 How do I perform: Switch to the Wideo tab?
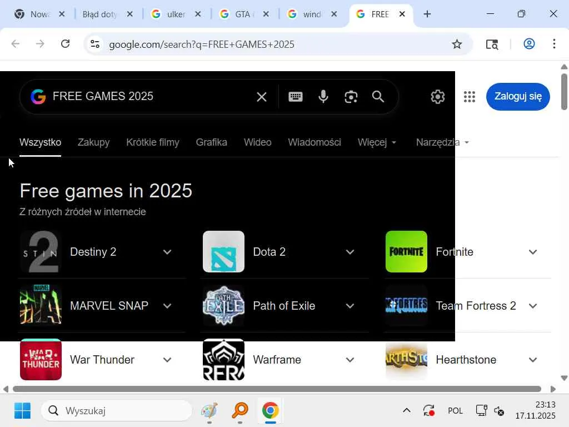coord(258,142)
